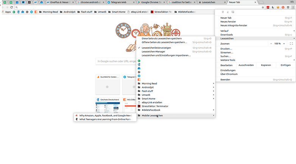Expand Androidpit folder in submenu

coord(176,87)
